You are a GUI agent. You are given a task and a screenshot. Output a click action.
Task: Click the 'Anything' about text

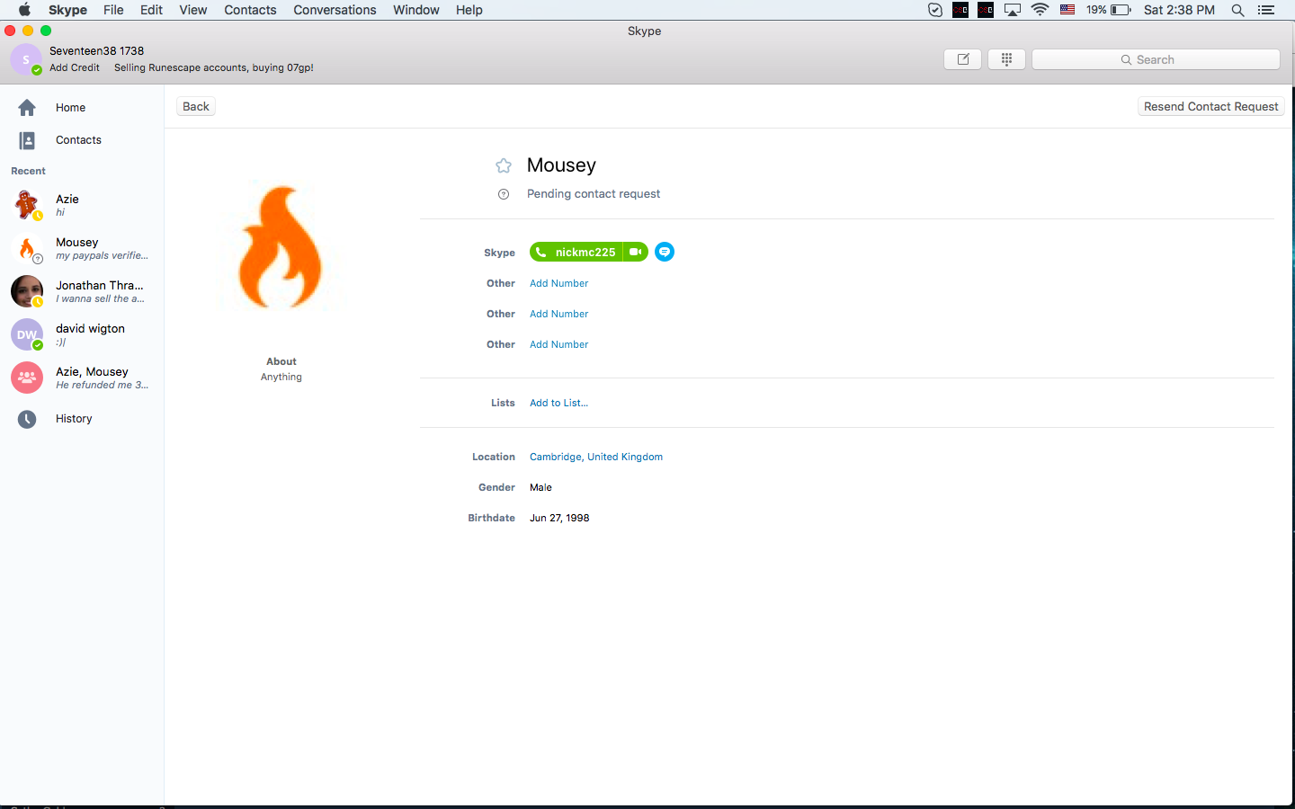[281, 377]
